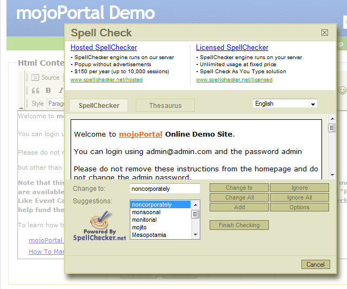This screenshot has width=347, height=289.
Task: Select suggestion mojito
Action: pos(160,227)
